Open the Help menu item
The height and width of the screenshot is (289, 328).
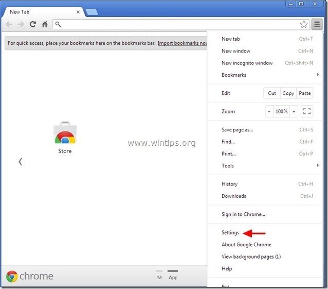tap(265, 268)
